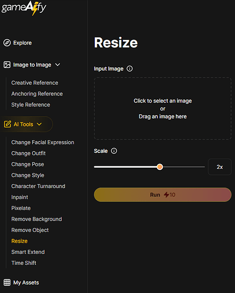Open My Assets via the grid icon
This screenshot has height=293, width=235.
tap(7, 282)
